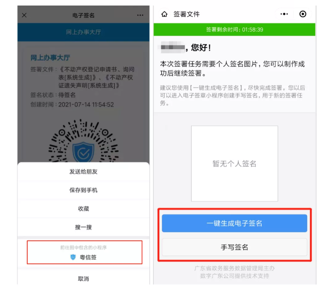Go to 粤信签 mini program entry
328x290 pixels.
click(84, 252)
